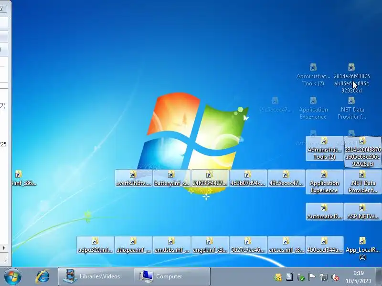This screenshot has width=382, height=286.
Task: Select the 5b27c7aa46... desktop shortcut
Action: point(248,245)
